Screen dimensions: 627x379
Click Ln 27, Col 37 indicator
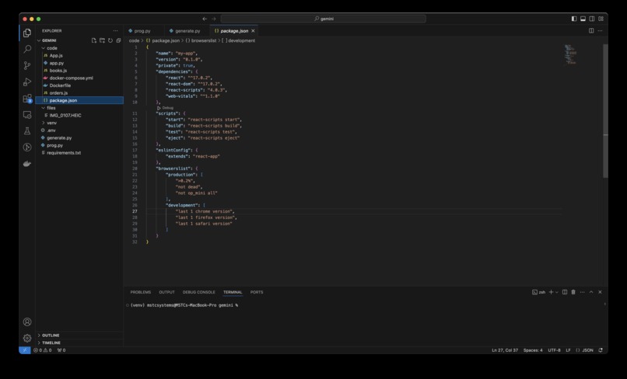(x=505, y=350)
